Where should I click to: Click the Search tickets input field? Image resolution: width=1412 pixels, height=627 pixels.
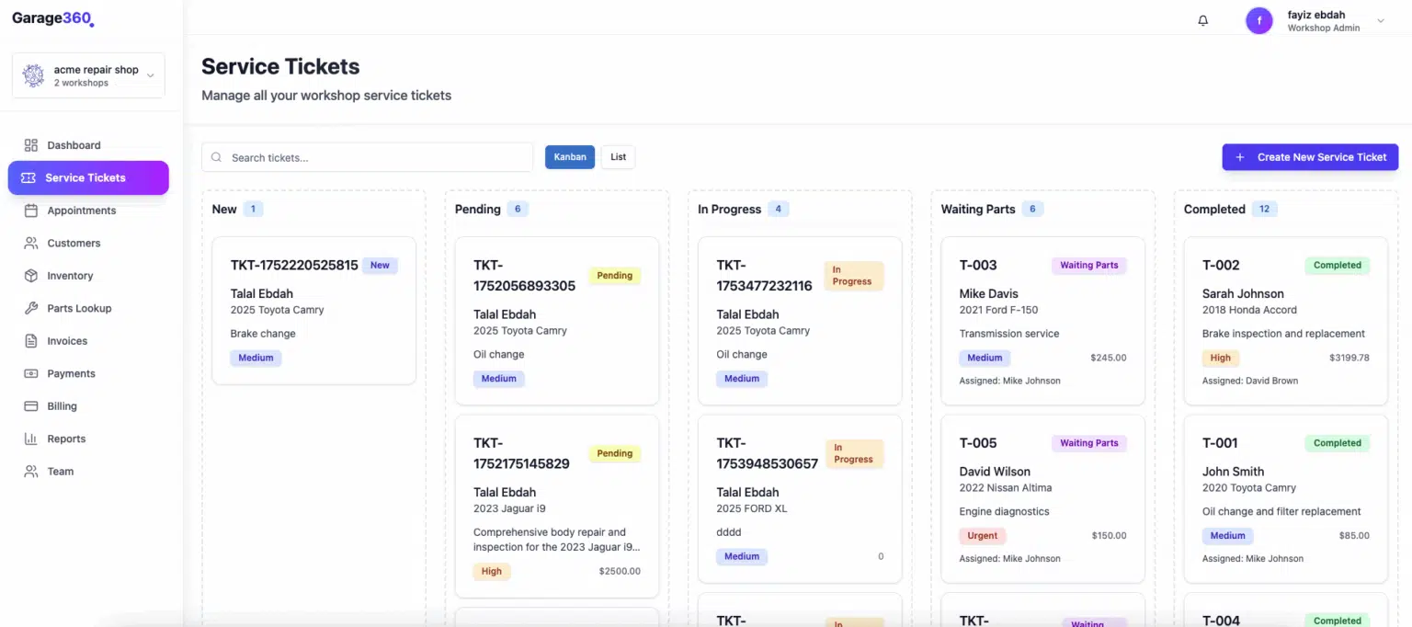coord(367,156)
